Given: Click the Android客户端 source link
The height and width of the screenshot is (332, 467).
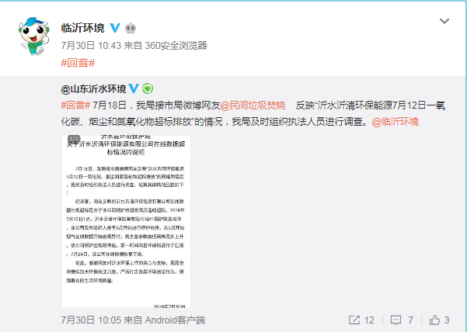Looking at the screenshot, I should click(x=175, y=320).
